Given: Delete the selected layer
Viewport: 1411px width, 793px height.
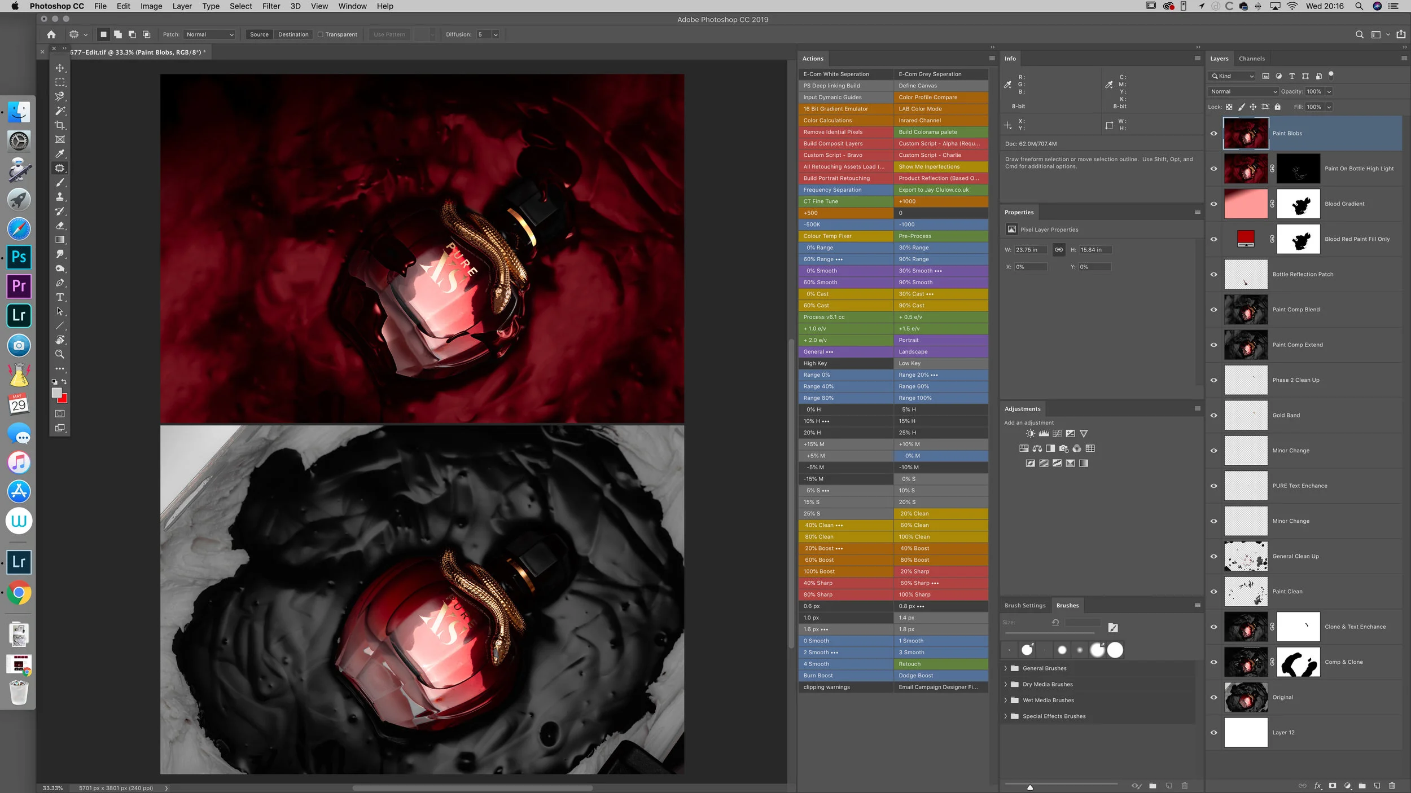Looking at the screenshot, I should tap(1392, 786).
